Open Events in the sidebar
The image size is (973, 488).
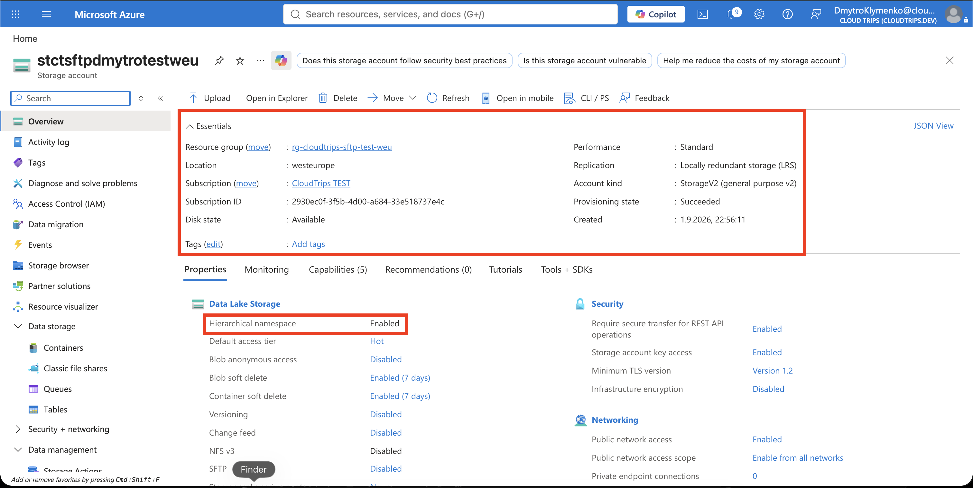point(40,245)
